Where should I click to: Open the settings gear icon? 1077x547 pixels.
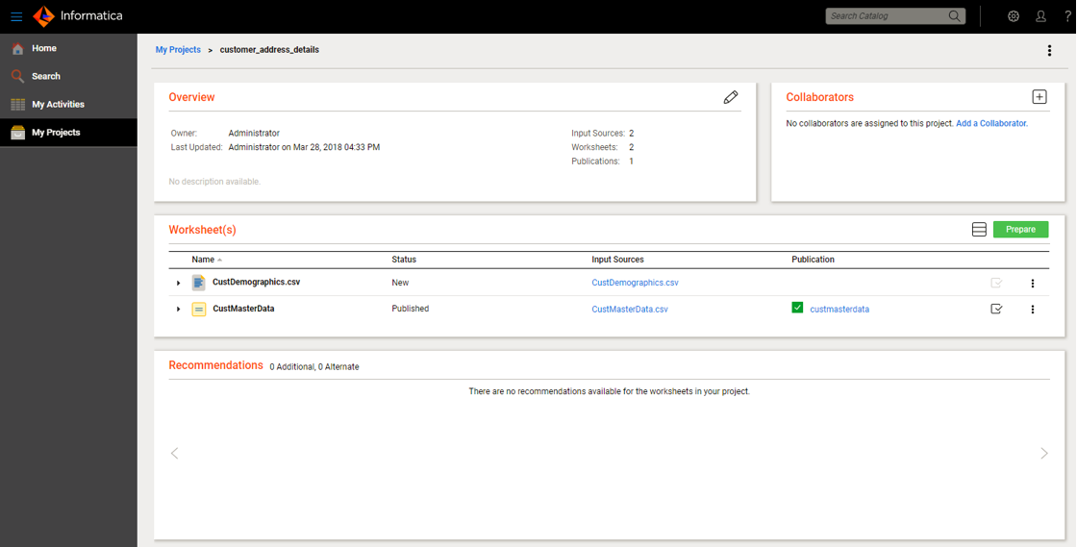coord(1014,16)
